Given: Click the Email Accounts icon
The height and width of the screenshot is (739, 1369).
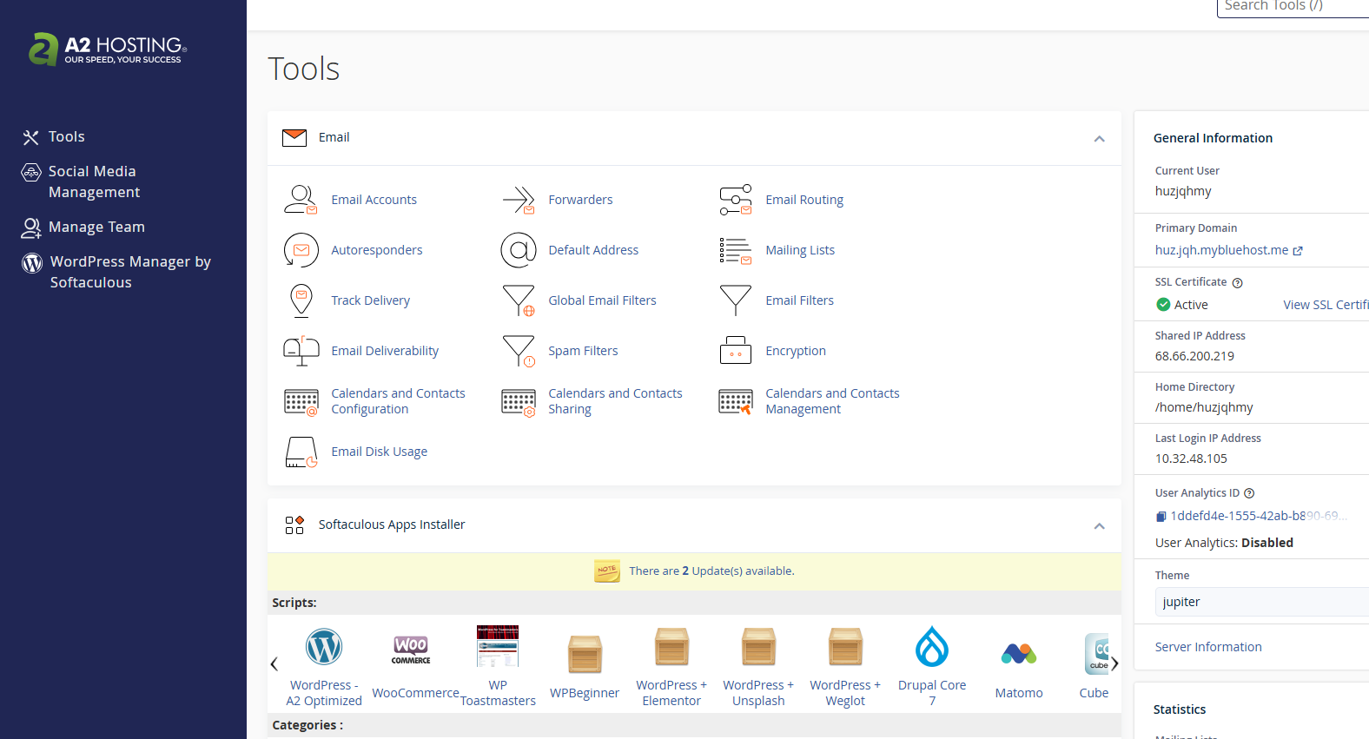Looking at the screenshot, I should [x=301, y=200].
